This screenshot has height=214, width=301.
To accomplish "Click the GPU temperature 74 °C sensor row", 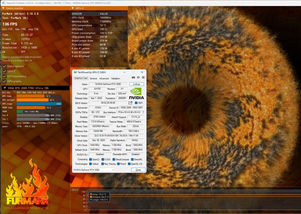I will click(99, 25).
